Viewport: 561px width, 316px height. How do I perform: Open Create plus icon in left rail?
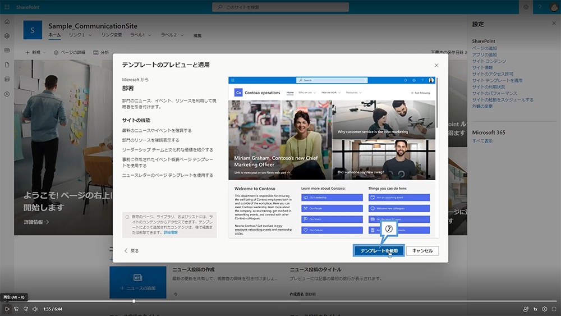tap(7, 94)
